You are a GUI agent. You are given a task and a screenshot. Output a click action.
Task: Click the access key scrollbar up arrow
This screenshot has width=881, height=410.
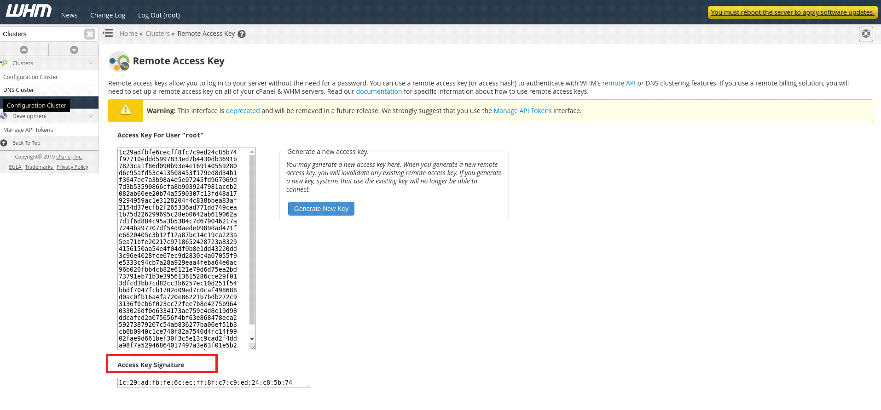click(x=252, y=152)
